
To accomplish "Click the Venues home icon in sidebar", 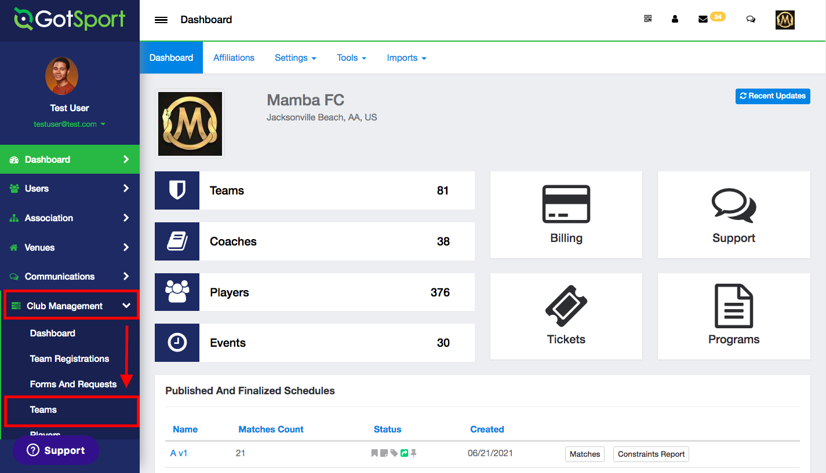I will [x=14, y=248].
